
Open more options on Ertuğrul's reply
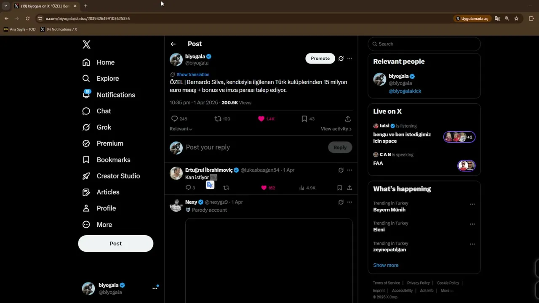pyautogui.click(x=350, y=170)
